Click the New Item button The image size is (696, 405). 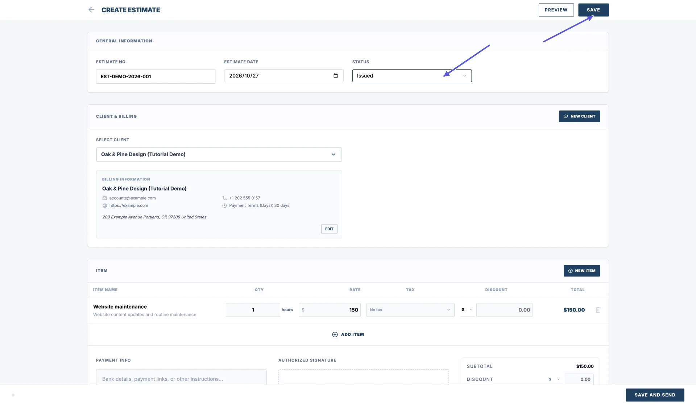[581, 271]
